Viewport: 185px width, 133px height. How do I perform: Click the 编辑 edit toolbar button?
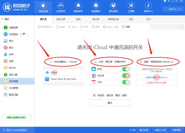point(60,27)
